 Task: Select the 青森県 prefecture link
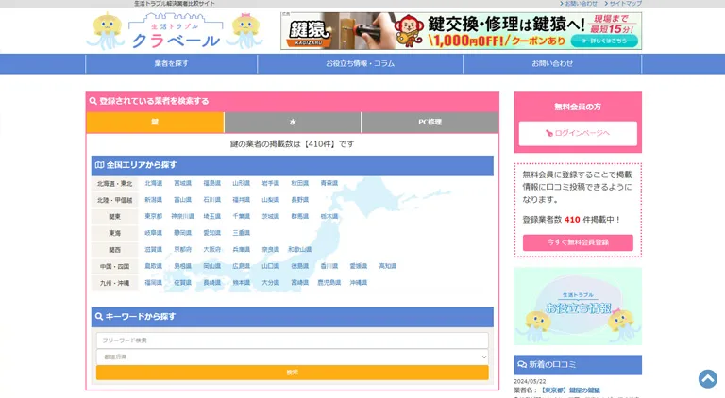pos(329,183)
